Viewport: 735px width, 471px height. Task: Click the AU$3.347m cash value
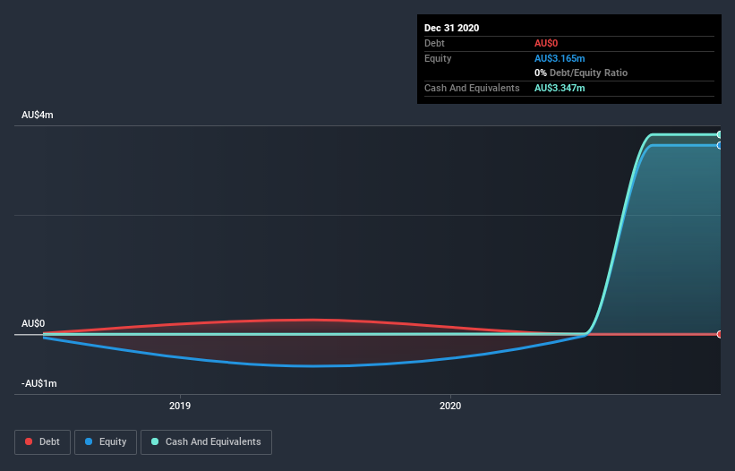(560, 88)
